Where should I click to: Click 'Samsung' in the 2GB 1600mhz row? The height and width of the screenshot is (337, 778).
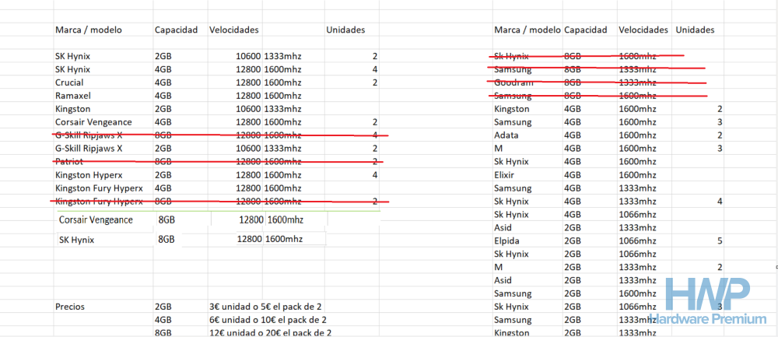[513, 293]
